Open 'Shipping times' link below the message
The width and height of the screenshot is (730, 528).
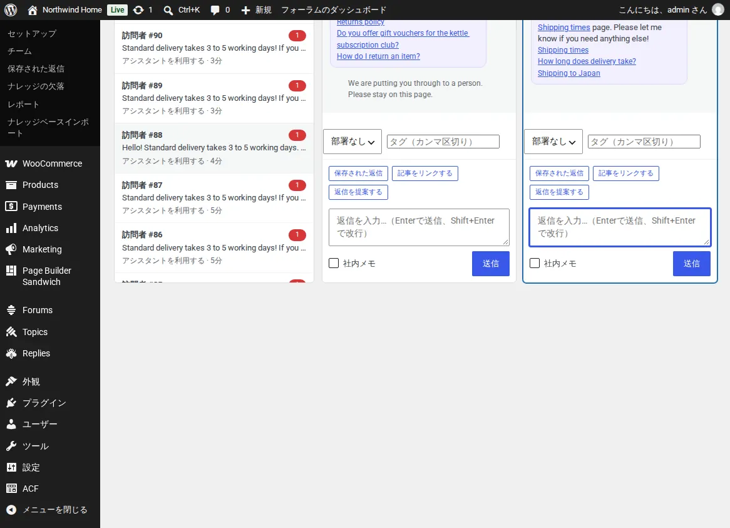[x=563, y=50]
